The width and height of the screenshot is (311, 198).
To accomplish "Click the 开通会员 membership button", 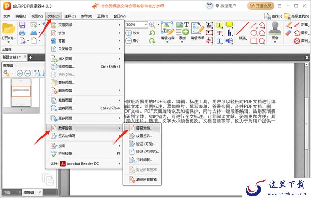I will (x=260, y=6).
